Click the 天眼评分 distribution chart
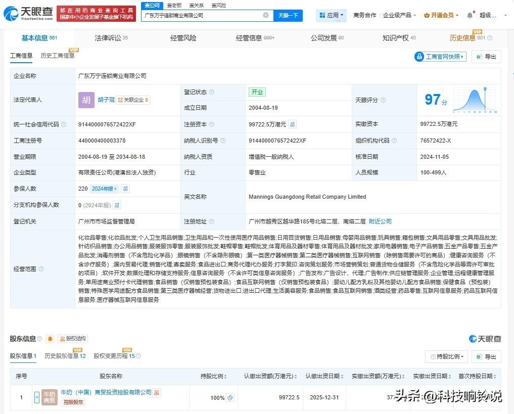The image size is (514, 414). pos(475,100)
